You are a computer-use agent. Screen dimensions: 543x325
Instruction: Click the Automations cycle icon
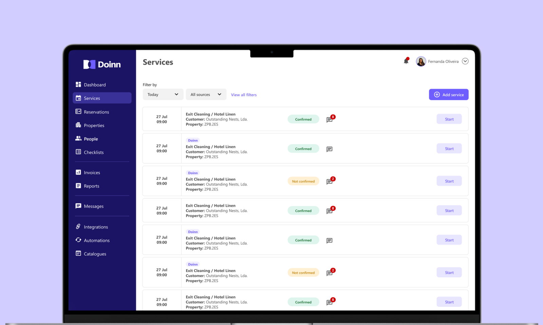pos(78,240)
